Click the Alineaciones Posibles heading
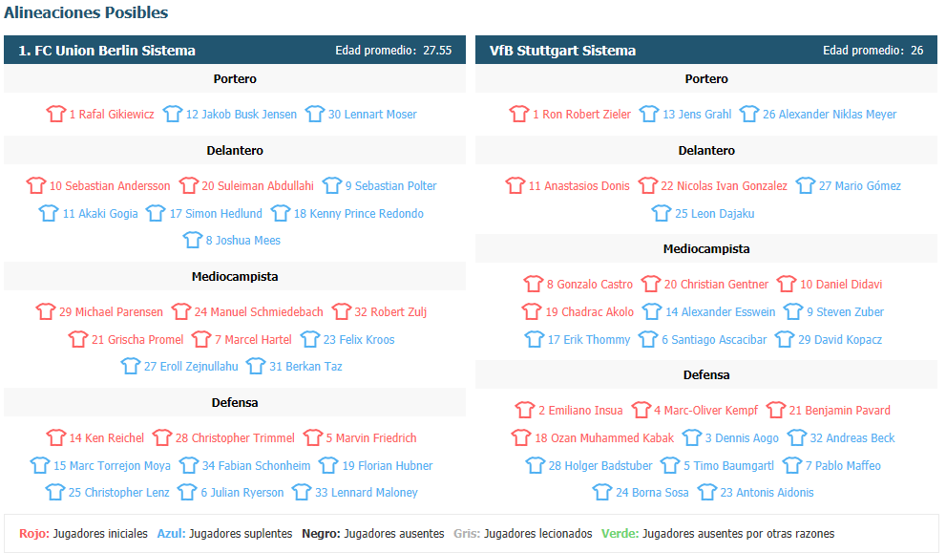 (x=86, y=12)
